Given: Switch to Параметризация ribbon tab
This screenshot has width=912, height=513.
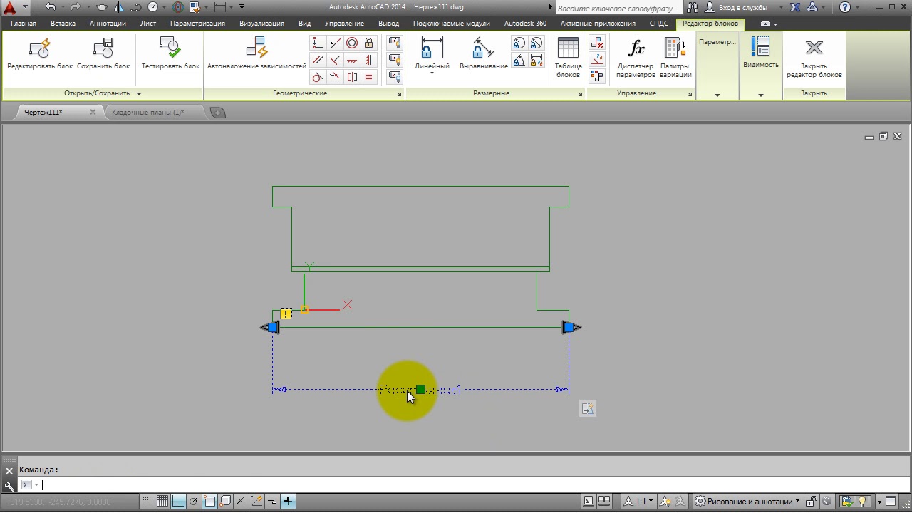Looking at the screenshot, I should [x=197, y=24].
